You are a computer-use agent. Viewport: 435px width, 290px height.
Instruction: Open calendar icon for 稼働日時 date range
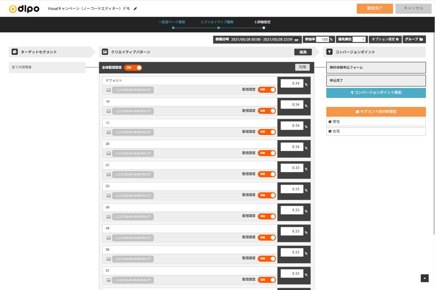(x=296, y=40)
